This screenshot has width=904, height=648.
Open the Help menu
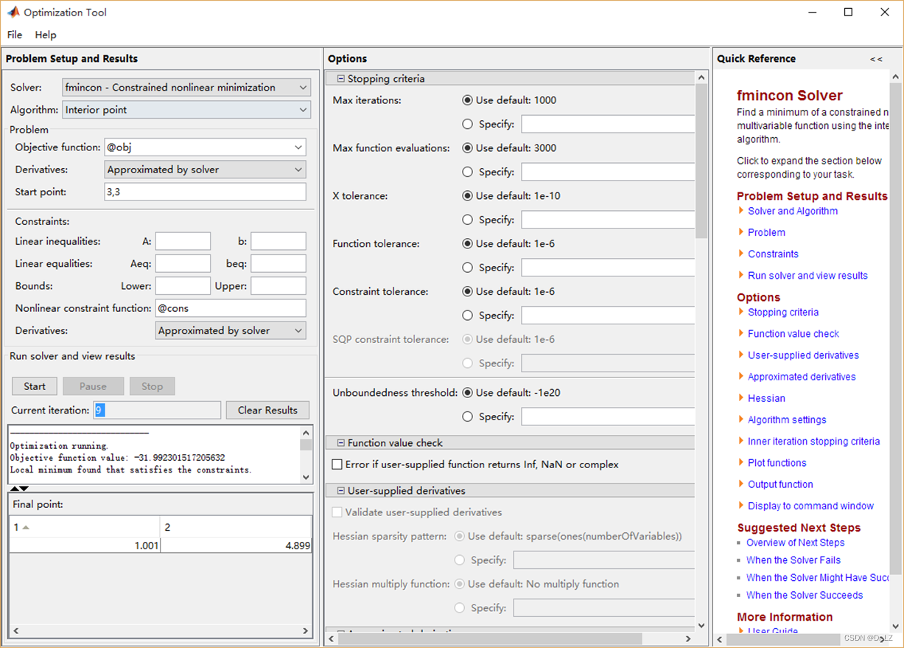(46, 35)
